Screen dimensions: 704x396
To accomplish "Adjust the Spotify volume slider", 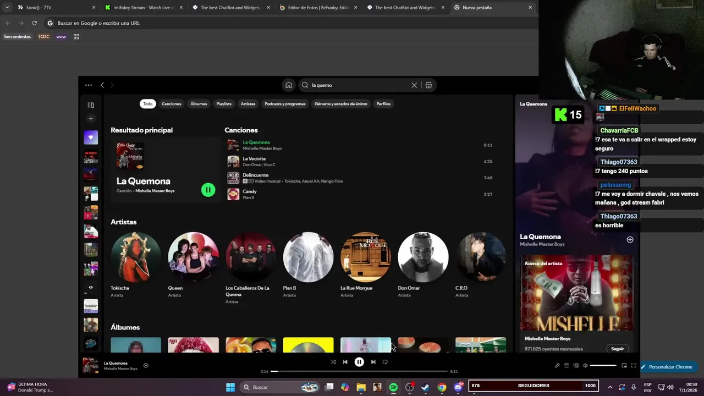I will click(x=603, y=366).
